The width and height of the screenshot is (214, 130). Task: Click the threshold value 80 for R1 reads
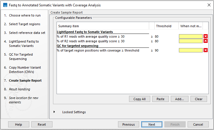(x=157, y=36)
